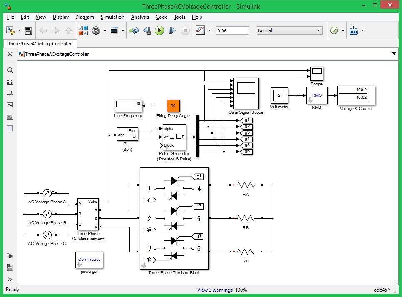Expand the Data Inspector dropdown arrow
Screen dimensions: 402x297
pos(209,30)
